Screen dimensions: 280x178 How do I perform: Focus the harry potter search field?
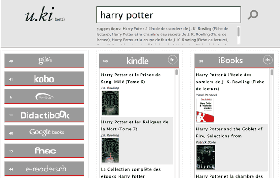coord(168,15)
